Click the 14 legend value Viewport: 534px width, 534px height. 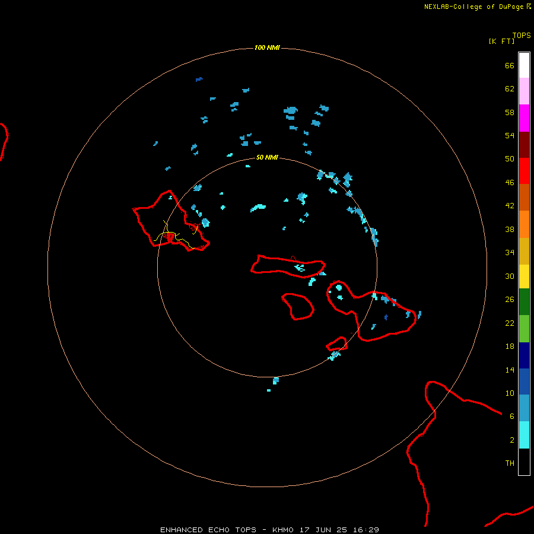(x=510, y=370)
